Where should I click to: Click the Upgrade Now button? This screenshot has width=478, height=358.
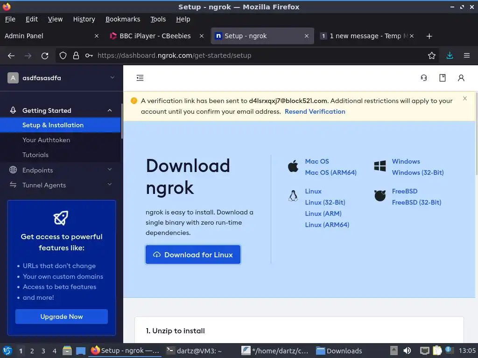pyautogui.click(x=62, y=317)
